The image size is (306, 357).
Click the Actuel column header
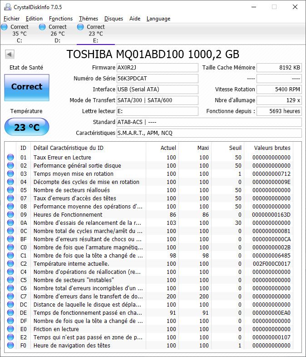tap(168, 148)
